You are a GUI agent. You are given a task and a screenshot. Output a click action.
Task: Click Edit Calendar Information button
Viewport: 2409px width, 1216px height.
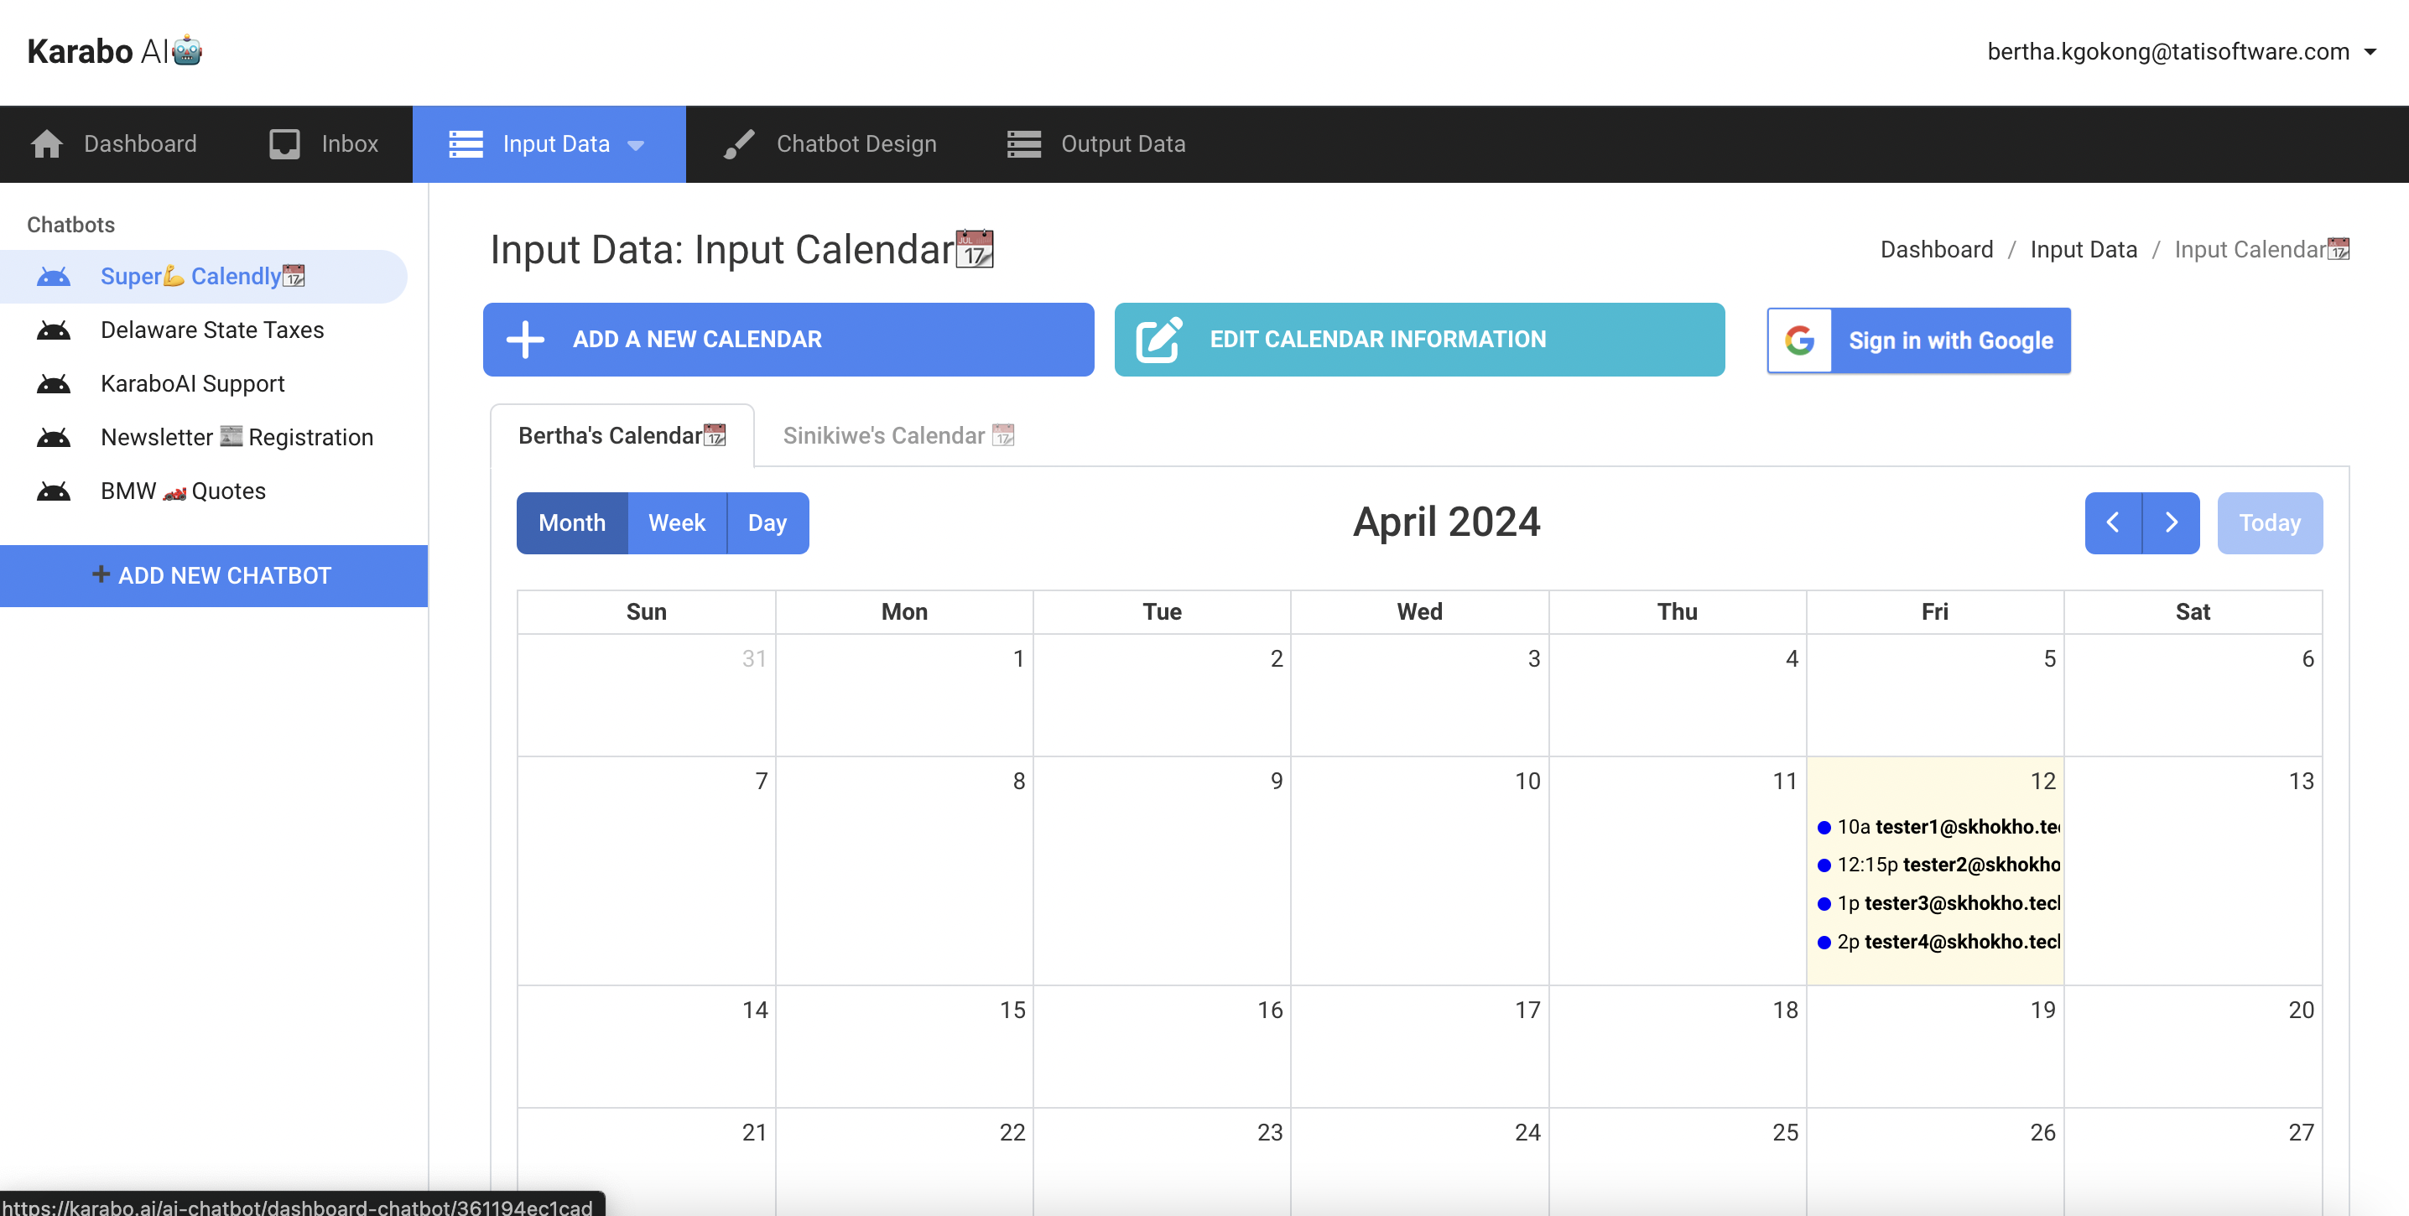click(x=1418, y=340)
